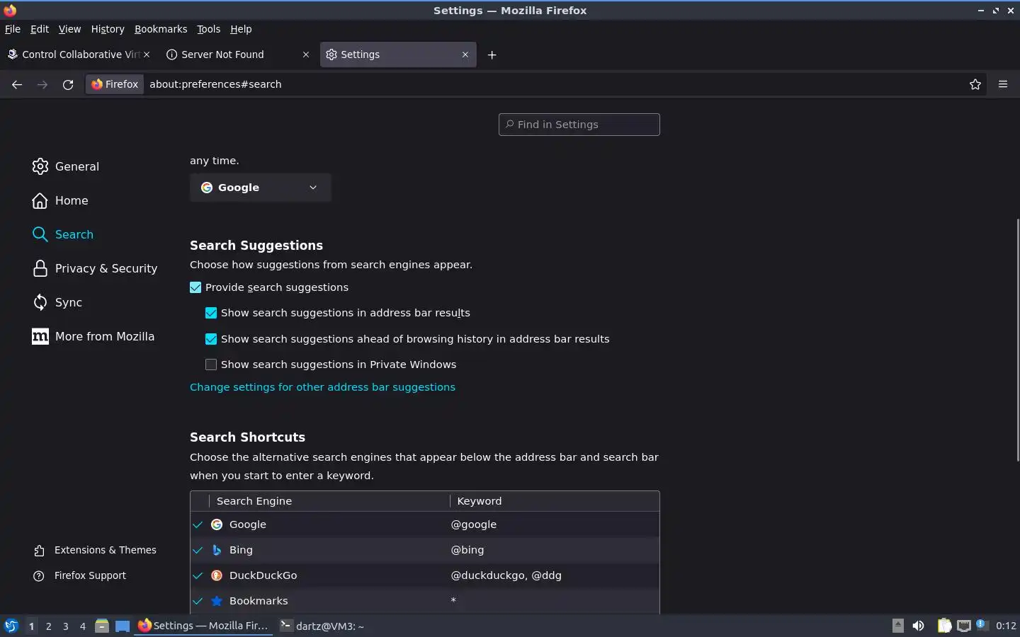Screen dimensions: 1020x637
Task: Click the Firefox identity badge in the address bar
Action: pos(115,84)
